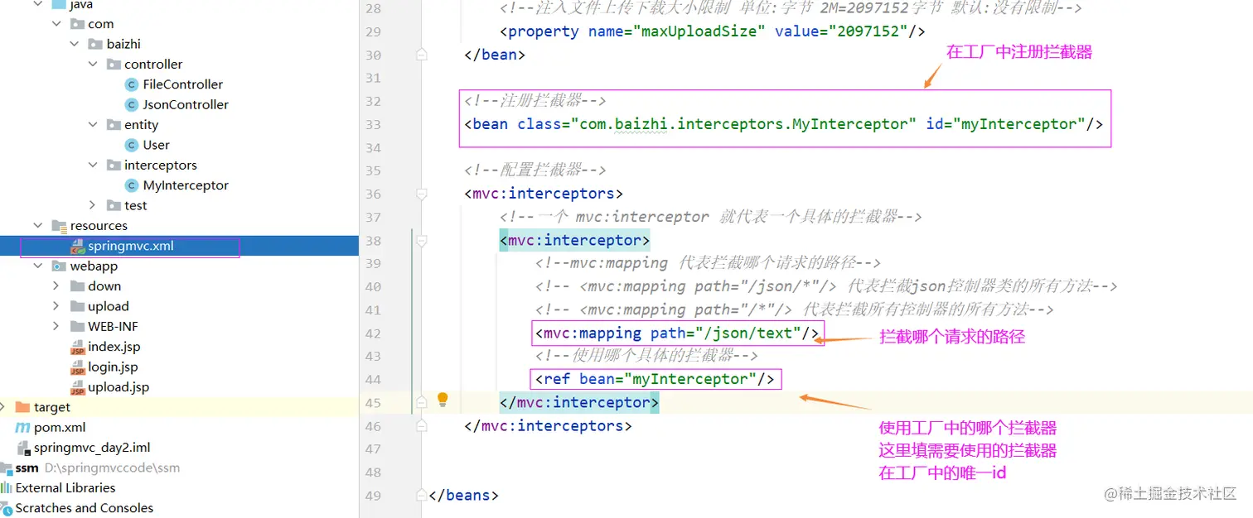Click the login.jsp file icon

tap(78, 367)
